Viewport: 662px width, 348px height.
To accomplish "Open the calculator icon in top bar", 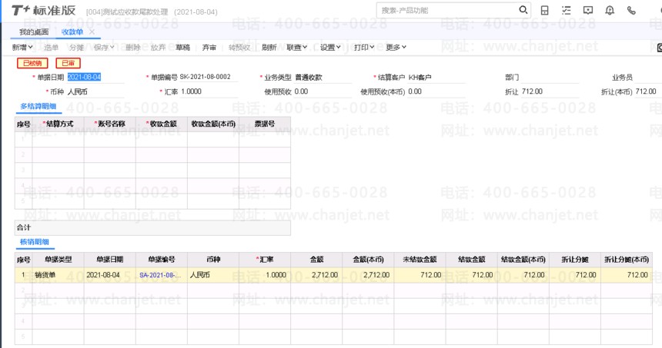I will click(545, 11).
